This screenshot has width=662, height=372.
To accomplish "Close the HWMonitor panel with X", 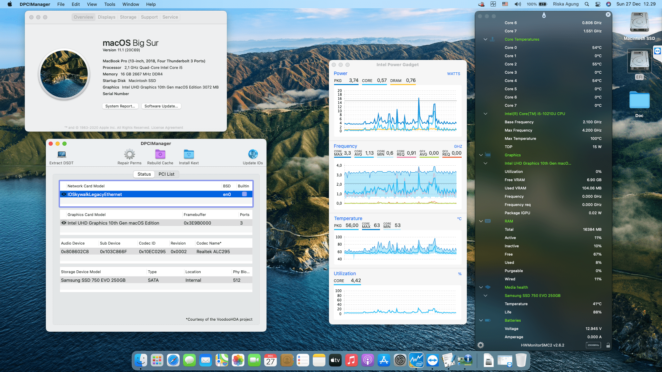I will point(608,14).
